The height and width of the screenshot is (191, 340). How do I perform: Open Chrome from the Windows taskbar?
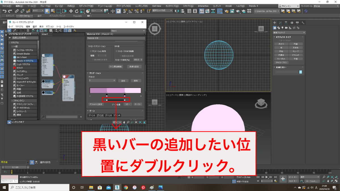[x=126, y=187]
